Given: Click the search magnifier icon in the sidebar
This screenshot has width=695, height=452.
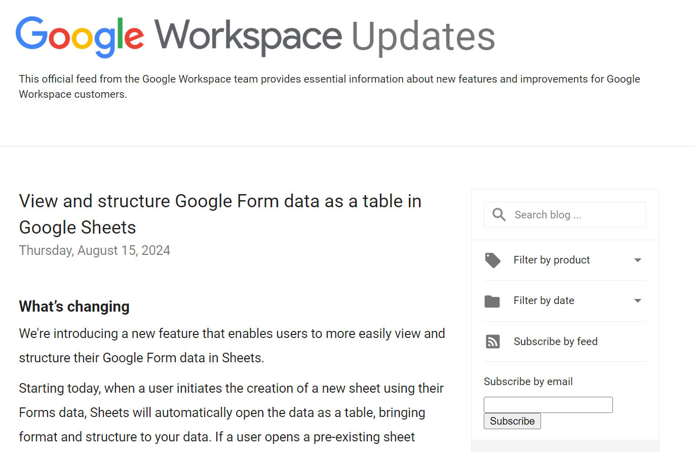Looking at the screenshot, I should (498, 214).
